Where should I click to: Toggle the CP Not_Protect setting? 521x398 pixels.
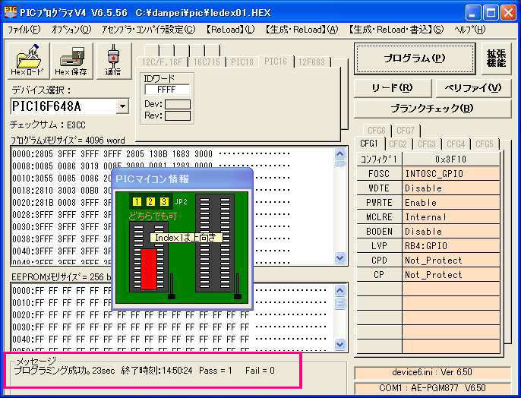click(451, 275)
